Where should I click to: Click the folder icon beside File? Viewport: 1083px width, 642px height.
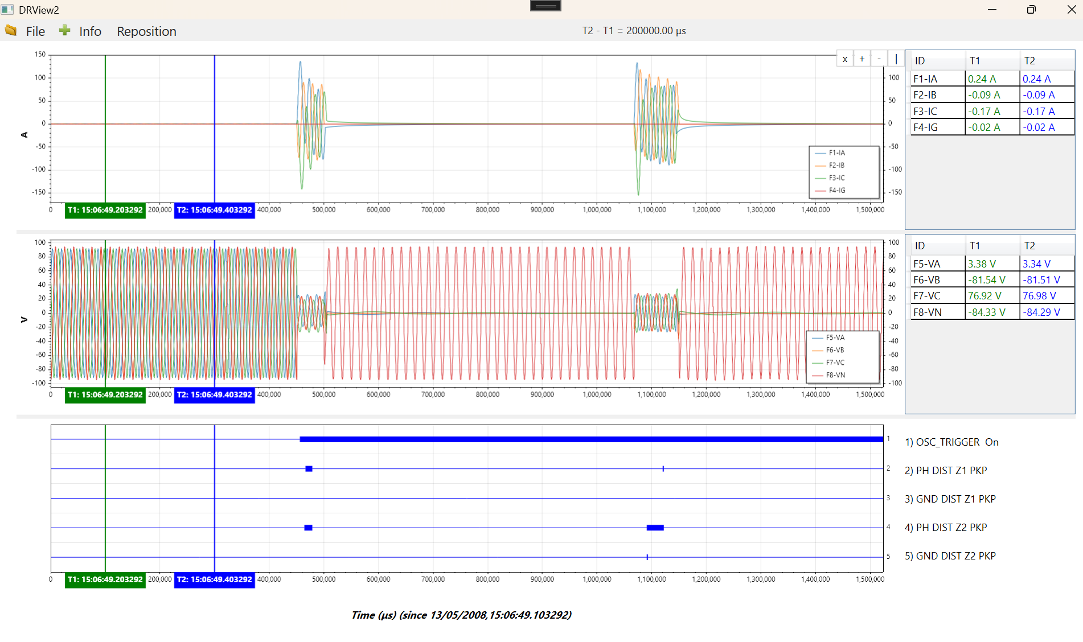(11, 31)
